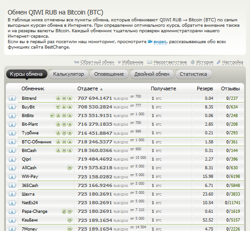
Task: Open info icon for AllCash row
Action: click(12, 168)
